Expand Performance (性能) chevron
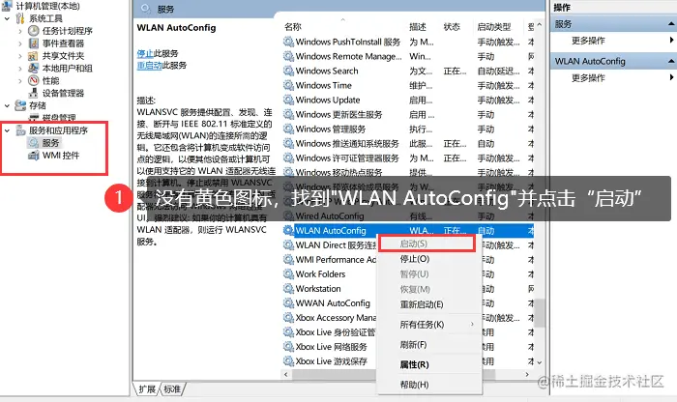677x402 pixels. (20, 81)
